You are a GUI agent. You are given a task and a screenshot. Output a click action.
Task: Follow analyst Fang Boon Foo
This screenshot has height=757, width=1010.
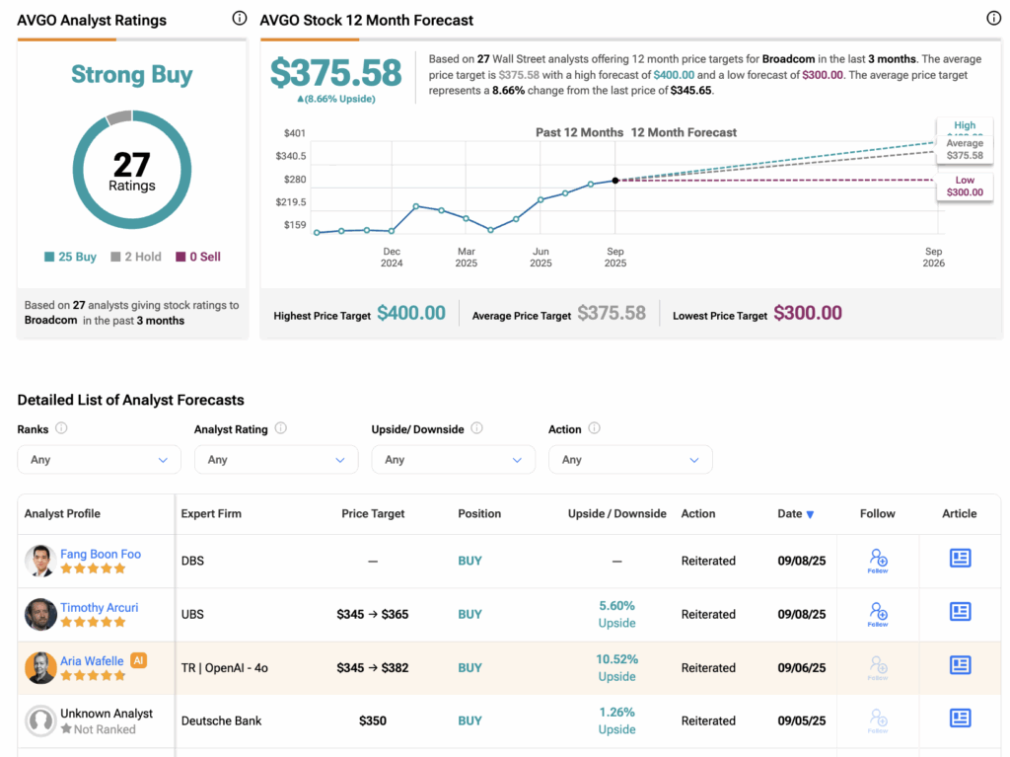tap(877, 561)
